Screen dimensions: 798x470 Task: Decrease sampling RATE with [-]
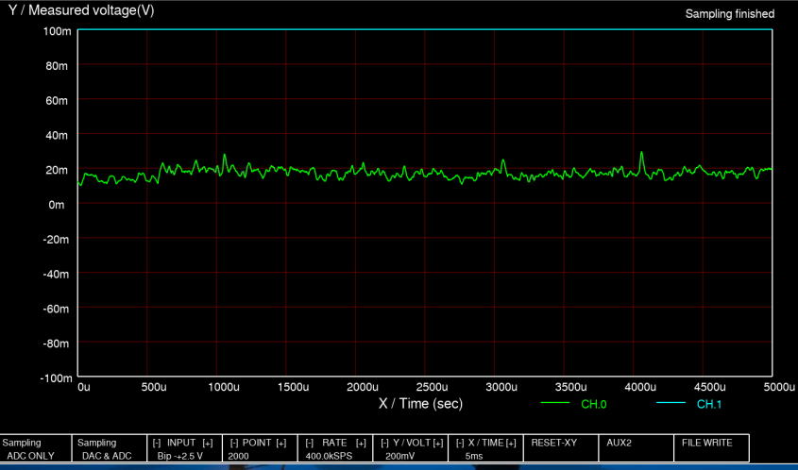pyautogui.click(x=309, y=443)
